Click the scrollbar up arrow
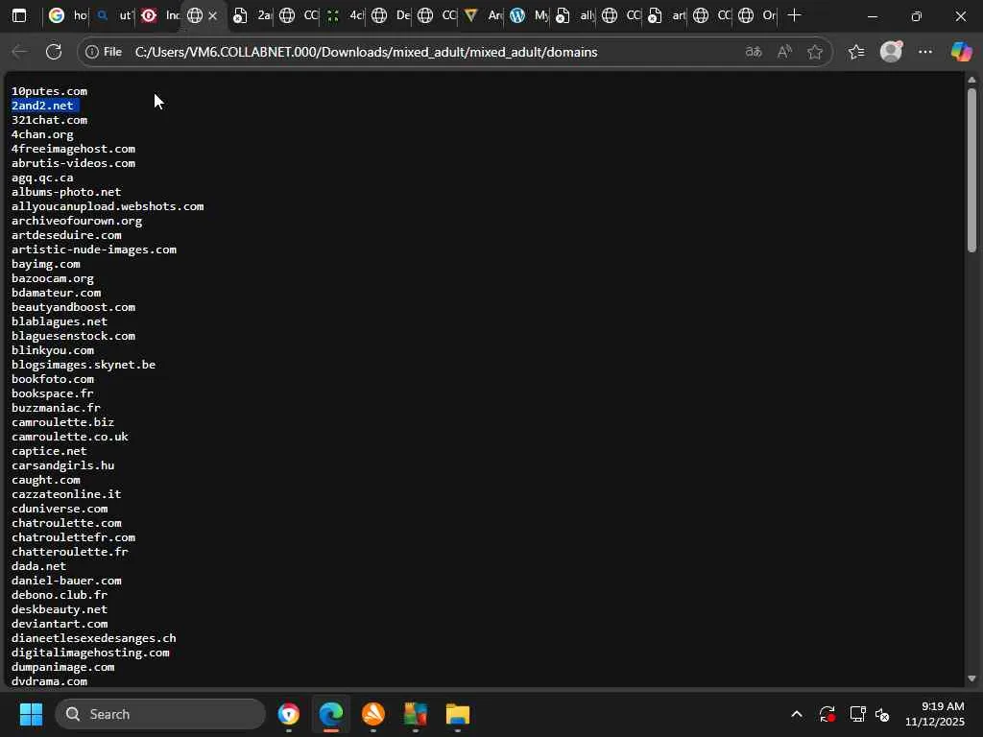 (x=971, y=81)
